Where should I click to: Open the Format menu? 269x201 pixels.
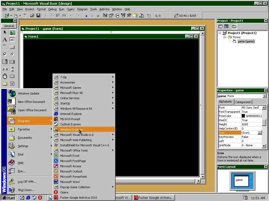(x=41, y=9)
